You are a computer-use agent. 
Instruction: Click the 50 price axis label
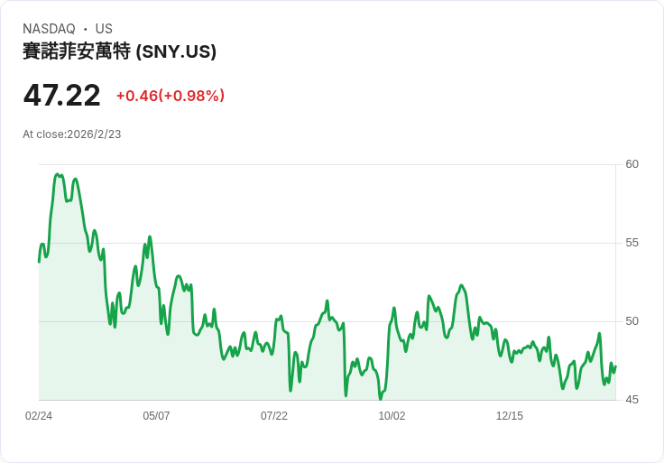pyautogui.click(x=632, y=321)
